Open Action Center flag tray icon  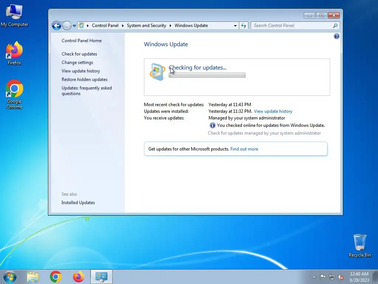[x=323, y=277]
